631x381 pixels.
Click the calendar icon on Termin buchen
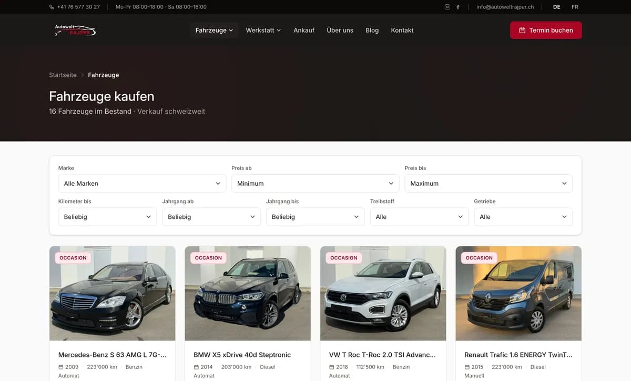click(x=522, y=31)
